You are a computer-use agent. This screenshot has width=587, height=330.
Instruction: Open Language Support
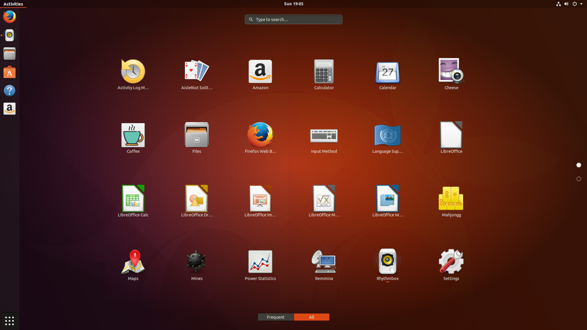pos(387,138)
